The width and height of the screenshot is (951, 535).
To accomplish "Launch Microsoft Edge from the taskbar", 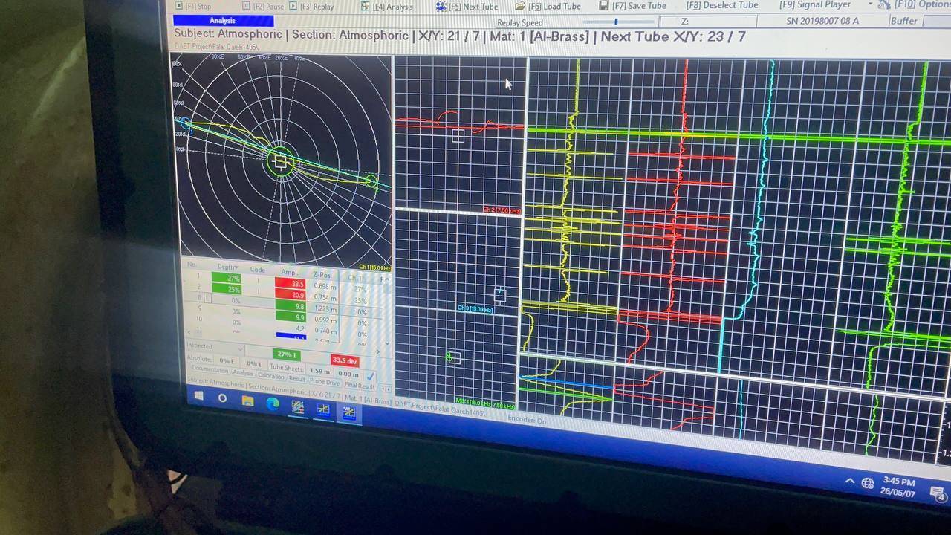I will (272, 403).
